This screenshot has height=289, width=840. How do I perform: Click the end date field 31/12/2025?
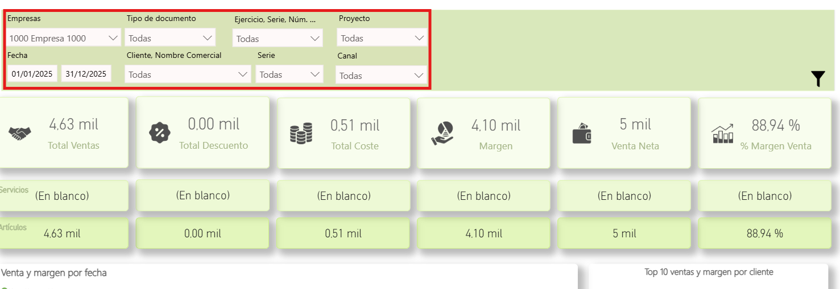[x=86, y=74]
